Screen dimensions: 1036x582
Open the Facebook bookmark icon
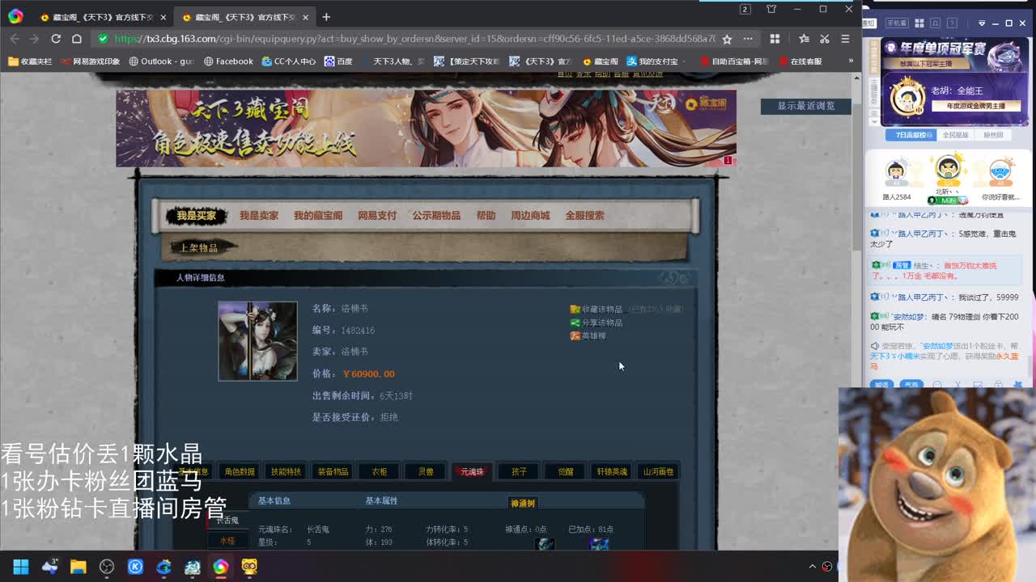[209, 61]
